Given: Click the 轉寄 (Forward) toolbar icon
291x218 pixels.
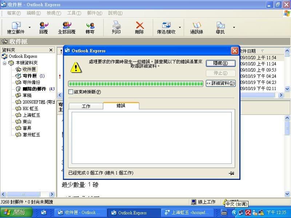Looking at the screenshot, I should coord(90,25).
